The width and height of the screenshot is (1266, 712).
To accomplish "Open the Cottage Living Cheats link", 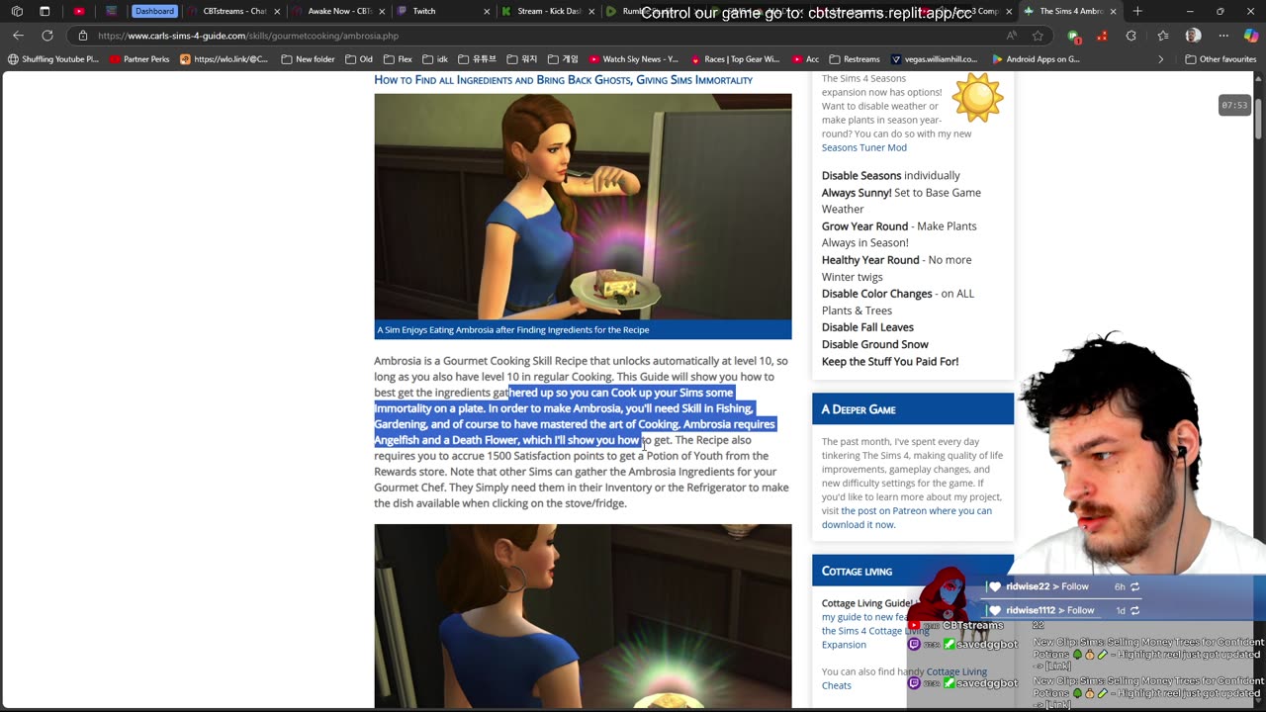I will click(904, 678).
